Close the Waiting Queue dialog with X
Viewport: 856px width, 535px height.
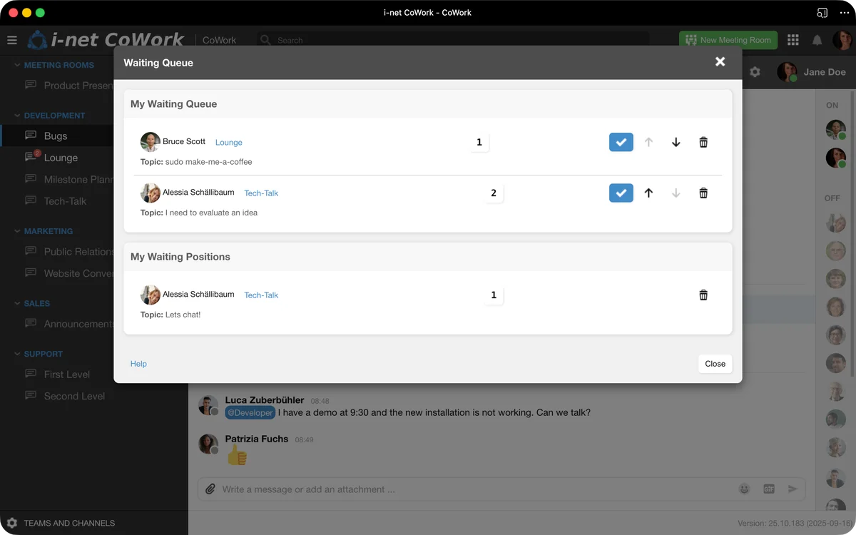click(720, 62)
